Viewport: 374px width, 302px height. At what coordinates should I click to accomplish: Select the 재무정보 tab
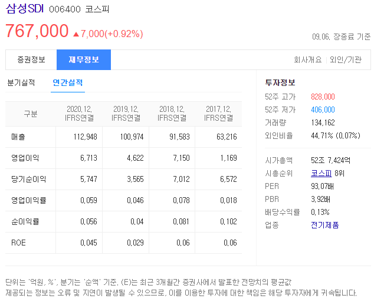click(84, 59)
